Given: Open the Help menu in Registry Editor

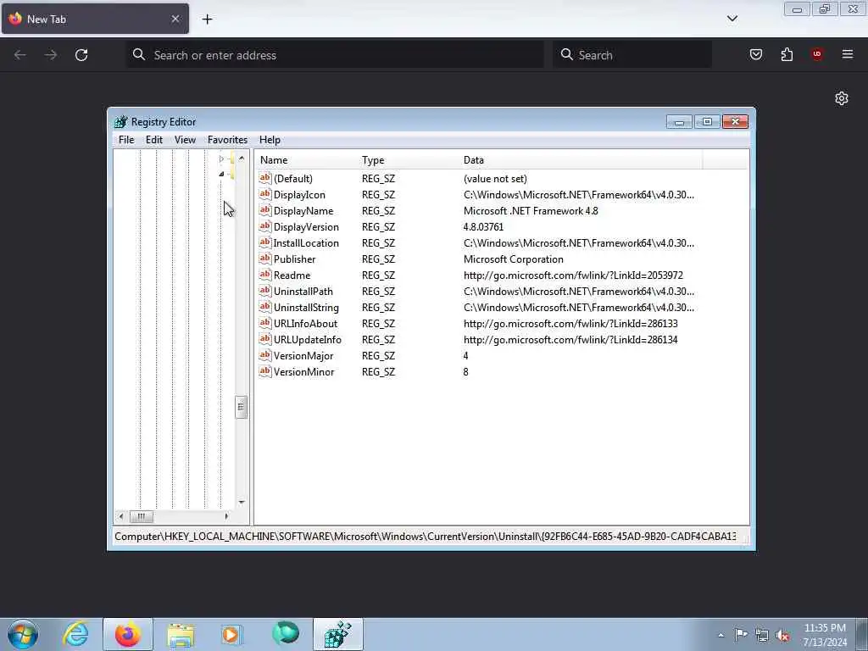Looking at the screenshot, I should click(x=270, y=140).
